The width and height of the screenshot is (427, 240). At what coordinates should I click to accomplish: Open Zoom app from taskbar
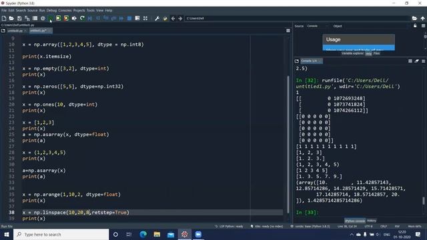point(198,234)
